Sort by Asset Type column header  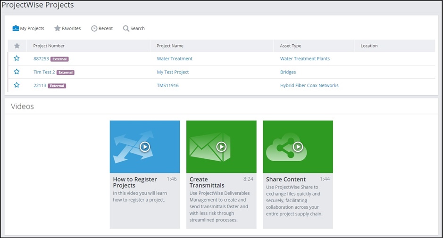coord(291,46)
